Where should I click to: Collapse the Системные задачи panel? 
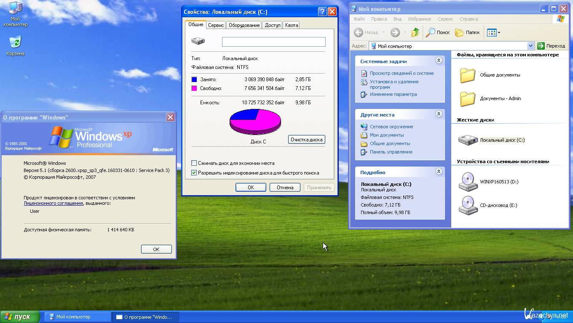point(439,61)
